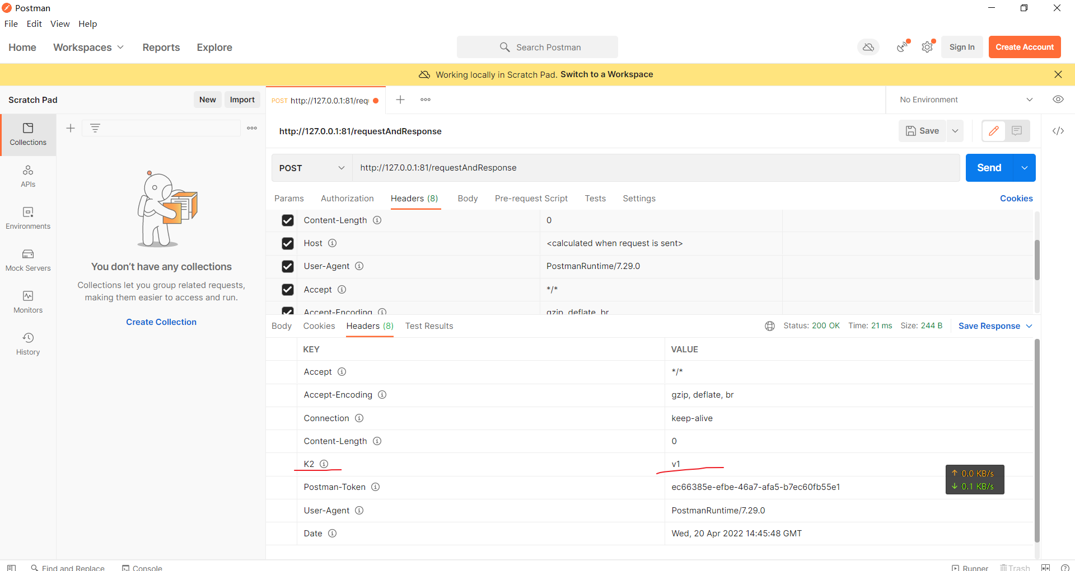Click Switch to a Workspace link
This screenshot has width=1075, height=571.
click(x=607, y=74)
